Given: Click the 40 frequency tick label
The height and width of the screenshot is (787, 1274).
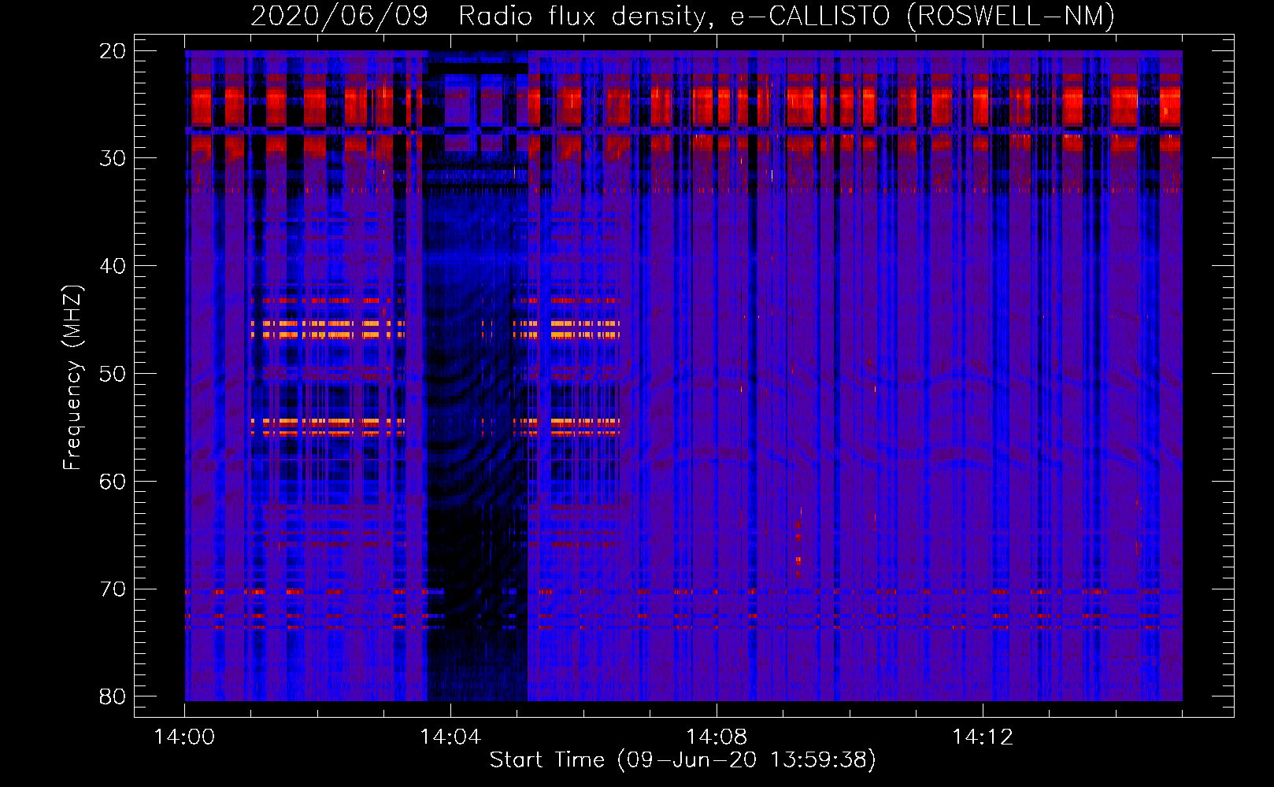Looking at the screenshot, I should click(x=113, y=266).
